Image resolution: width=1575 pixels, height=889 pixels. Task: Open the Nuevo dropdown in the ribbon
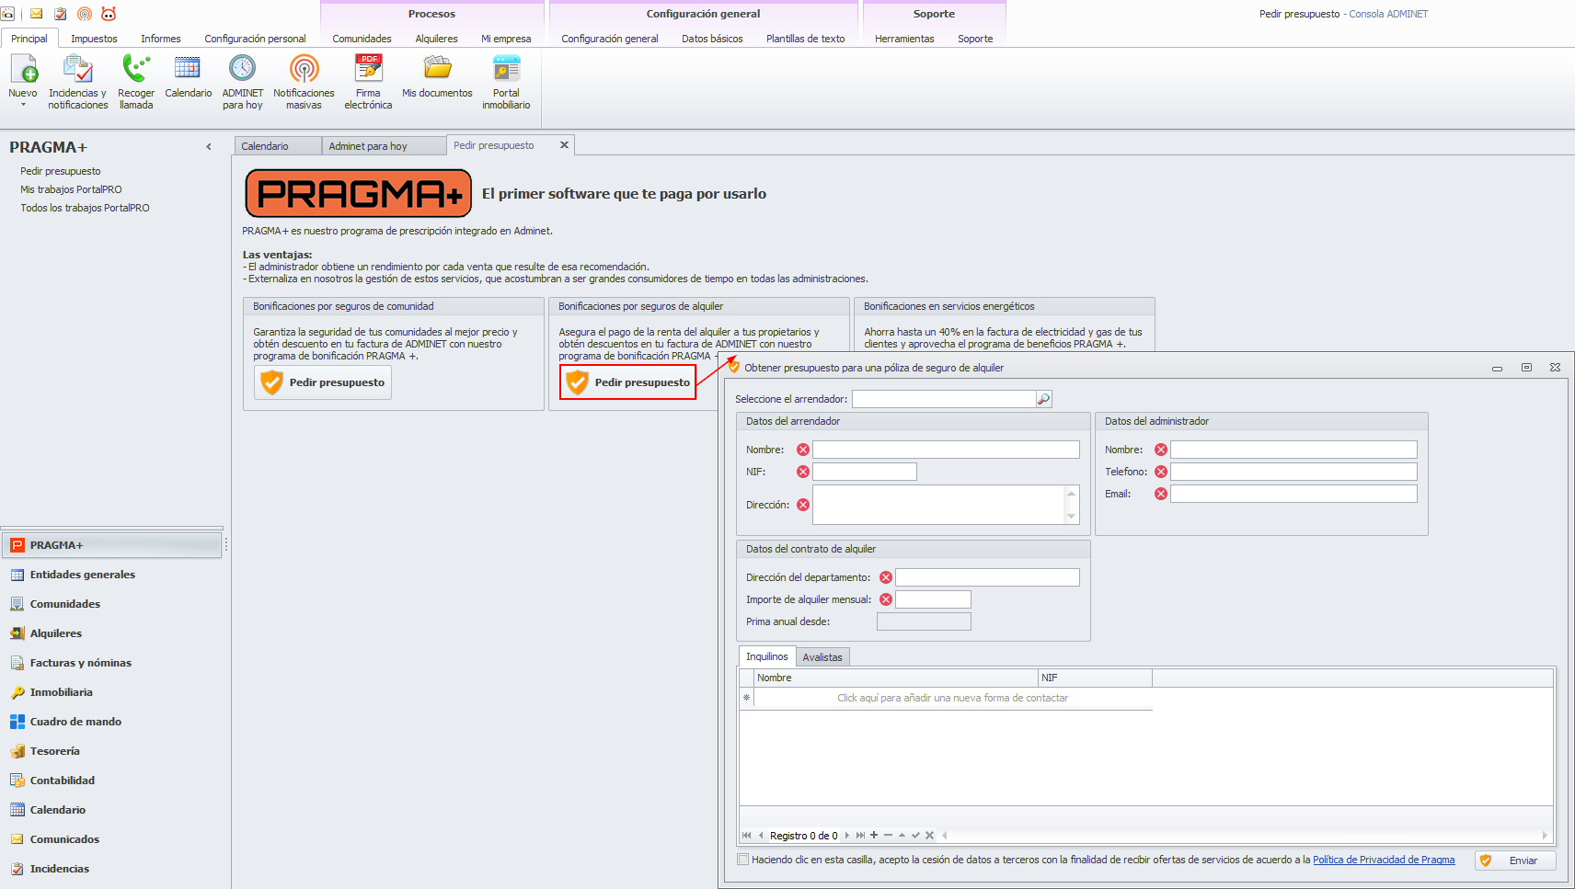[x=23, y=82]
